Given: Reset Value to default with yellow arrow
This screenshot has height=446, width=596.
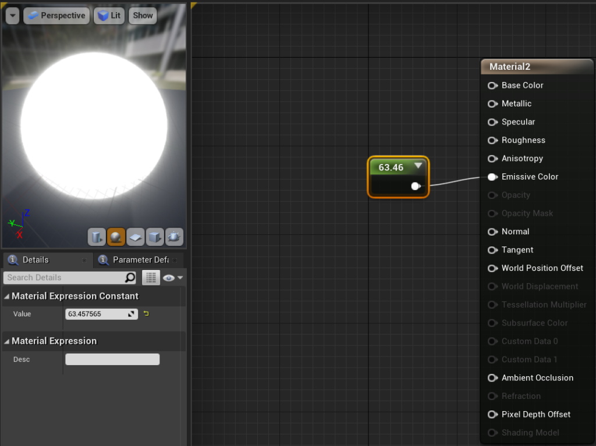Looking at the screenshot, I should point(146,314).
